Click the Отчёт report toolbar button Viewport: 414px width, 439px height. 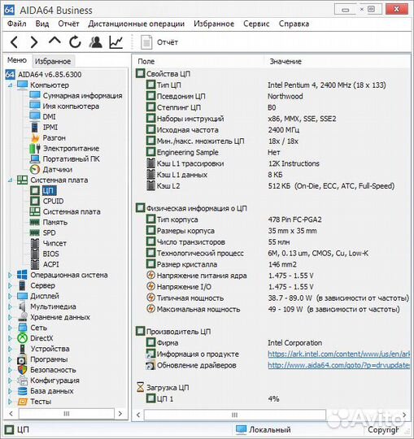pos(159,42)
